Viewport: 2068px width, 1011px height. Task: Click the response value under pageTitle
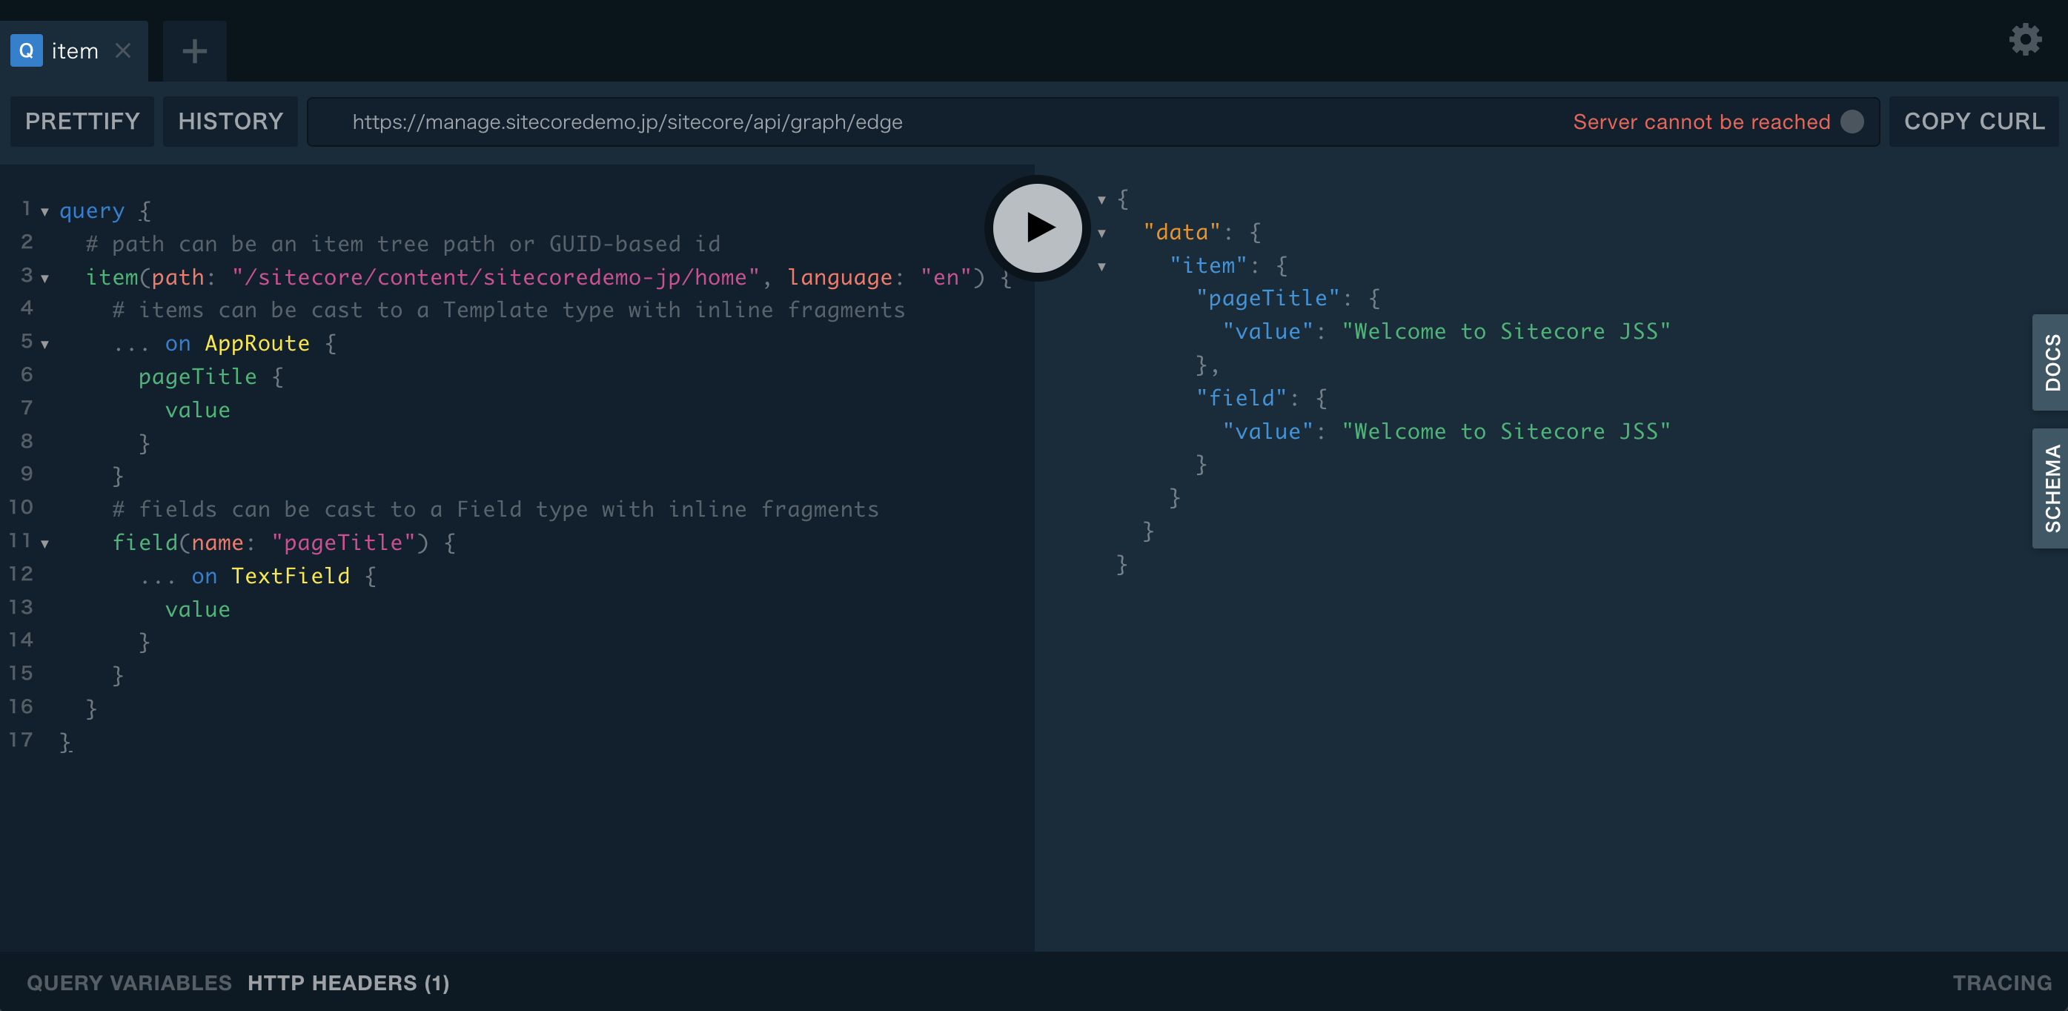coord(1506,331)
